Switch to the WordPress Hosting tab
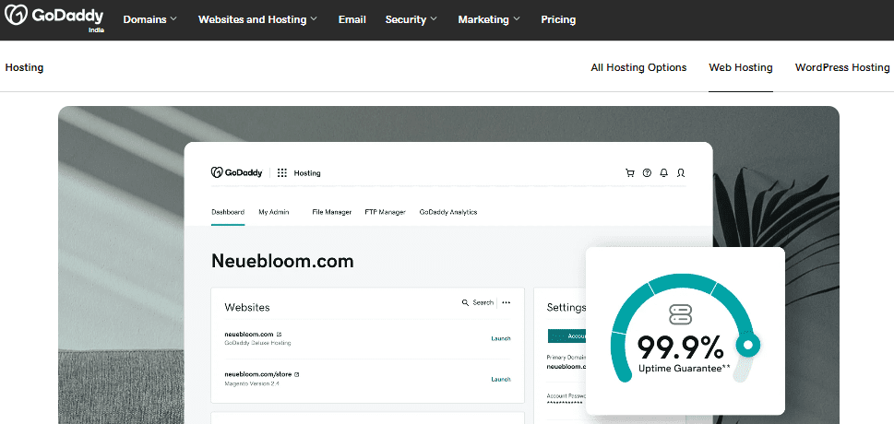894x424 pixels. click(x=842, y=67)
